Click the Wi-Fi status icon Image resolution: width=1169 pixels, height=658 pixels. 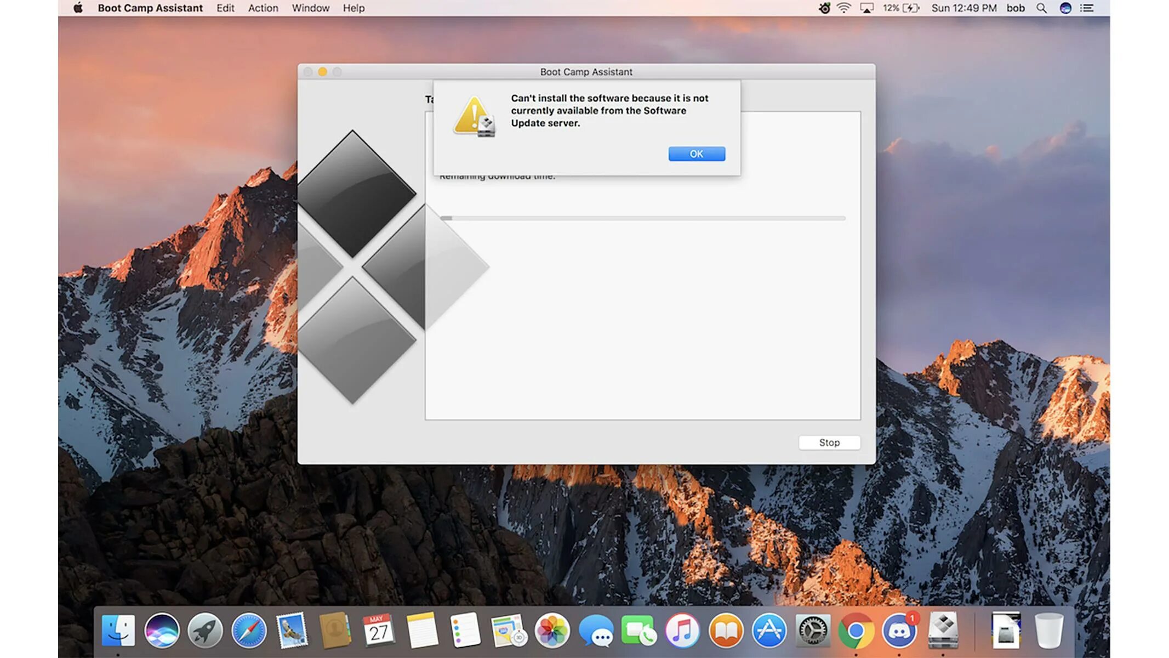point(843,8)
